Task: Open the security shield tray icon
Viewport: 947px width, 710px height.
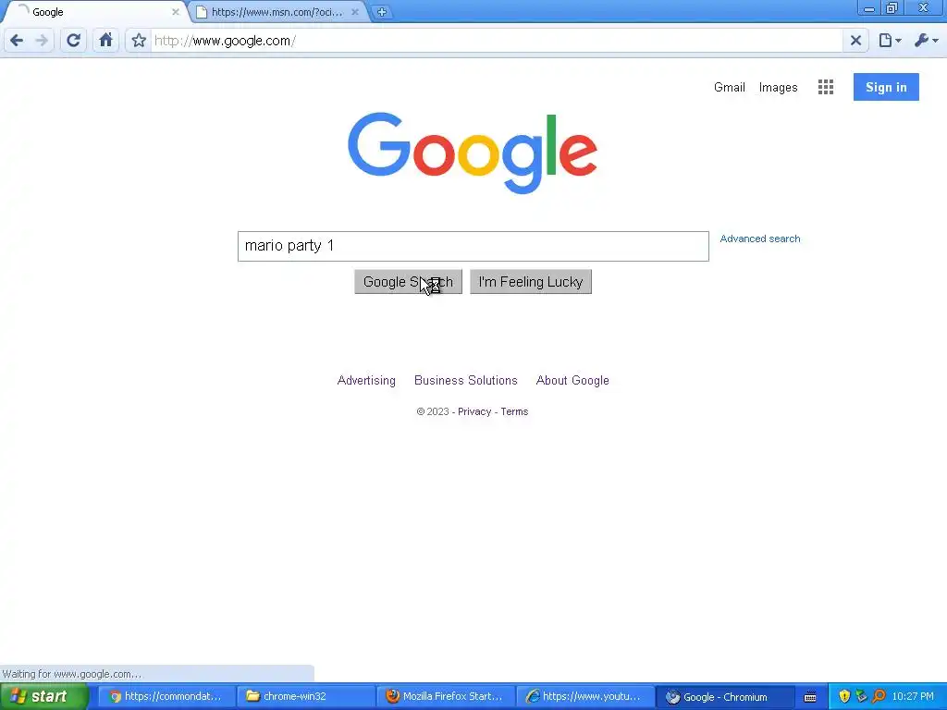Action: (844, 697)
